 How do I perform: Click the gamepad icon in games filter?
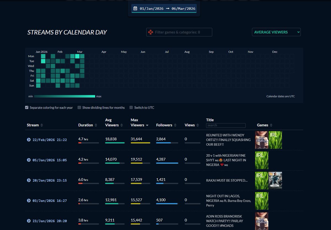[x=151, y=32]
